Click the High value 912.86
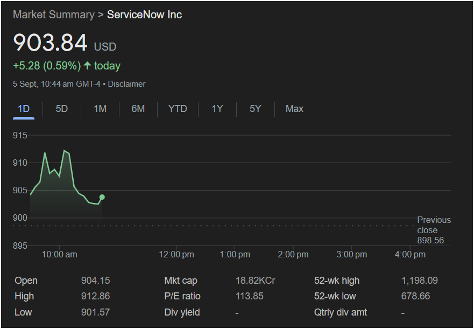Image resolution: width=474 pixels, height=329 pixels. 96,296
